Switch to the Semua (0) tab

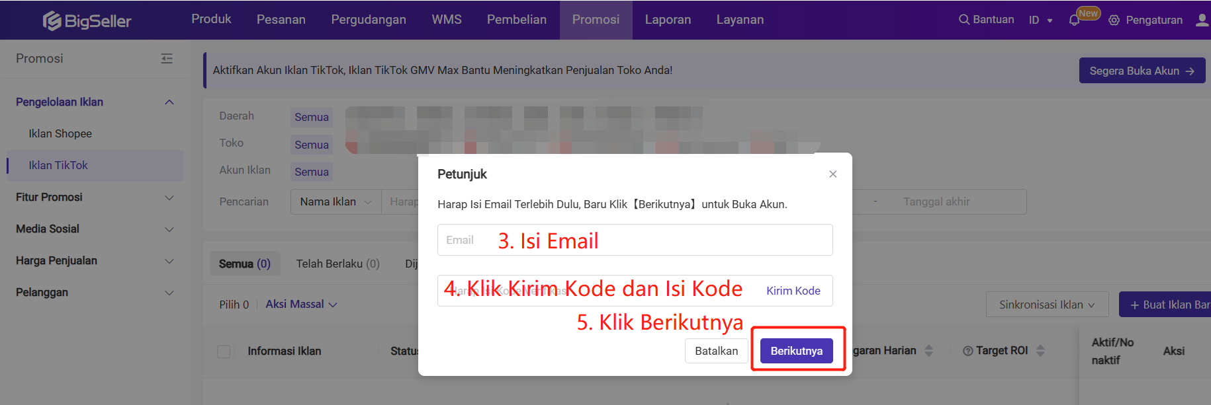245,264
